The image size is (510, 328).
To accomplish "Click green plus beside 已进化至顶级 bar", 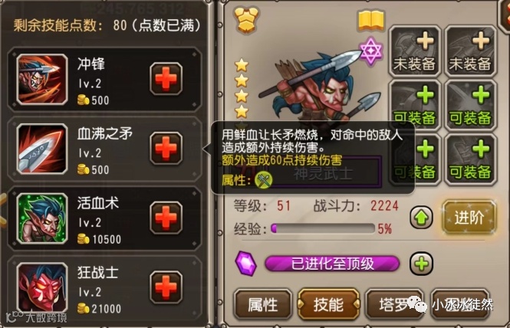I will coord(421,264).
